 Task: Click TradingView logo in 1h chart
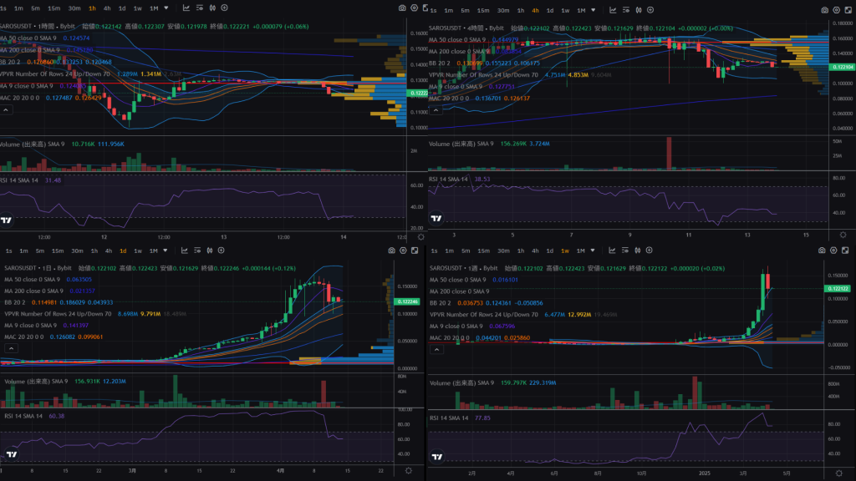tap(6, 220)
